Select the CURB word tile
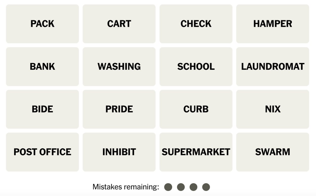 196,109
